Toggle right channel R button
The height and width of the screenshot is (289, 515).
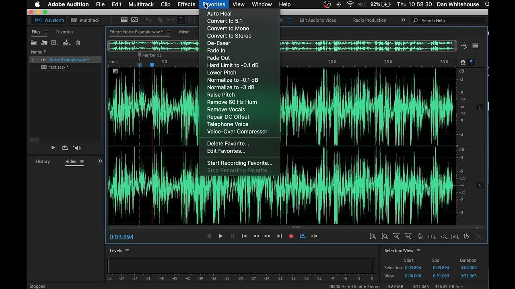(x=480, y=185)
